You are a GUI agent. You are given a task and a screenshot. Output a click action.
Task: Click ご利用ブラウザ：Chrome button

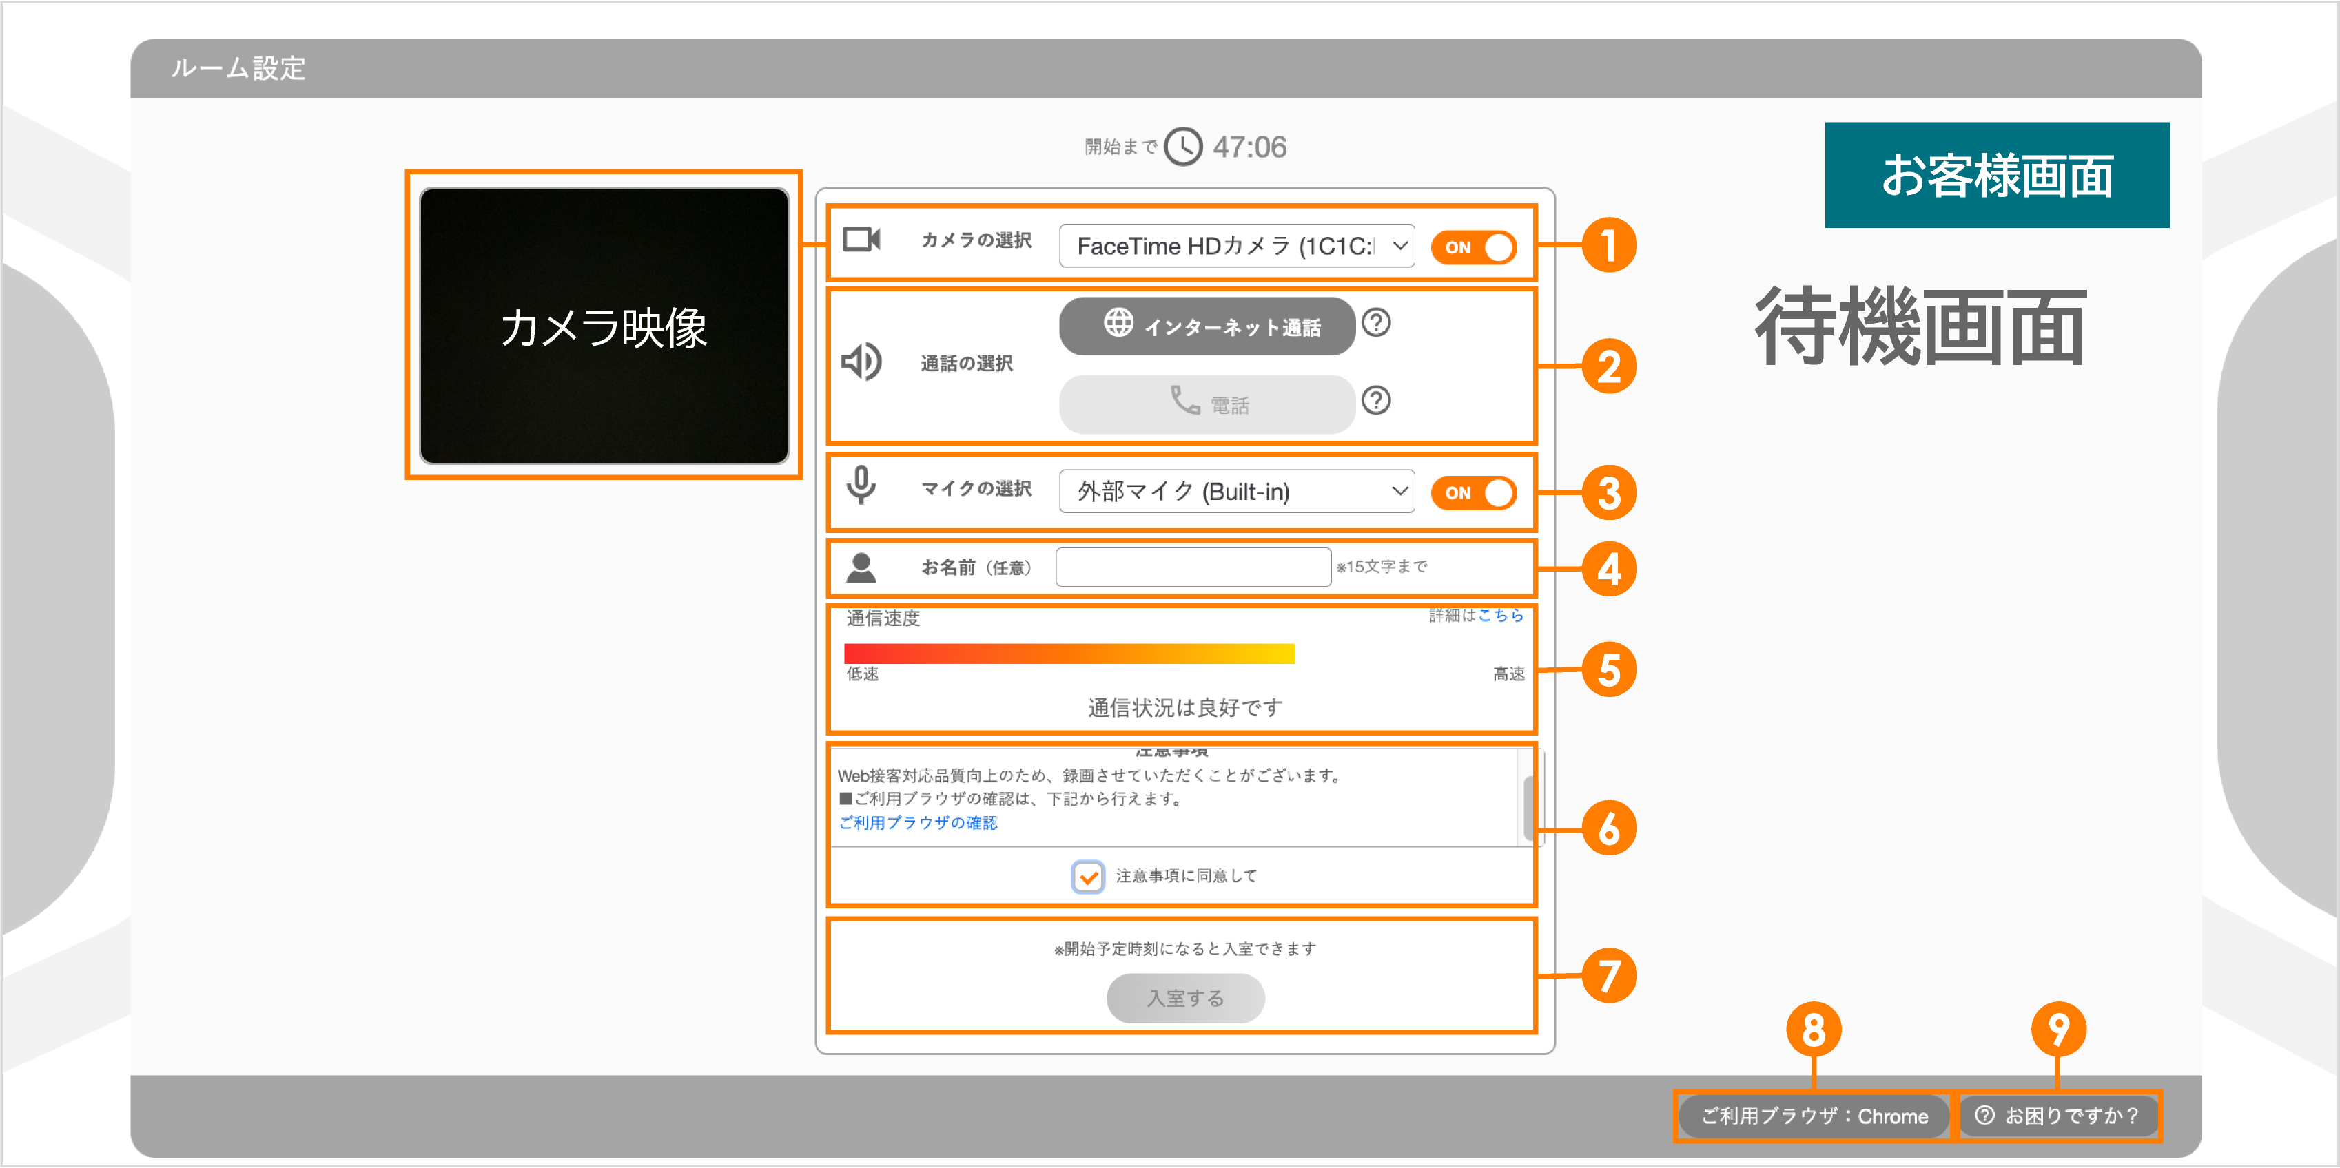pyautogui.click(x=1813, y=1116)
